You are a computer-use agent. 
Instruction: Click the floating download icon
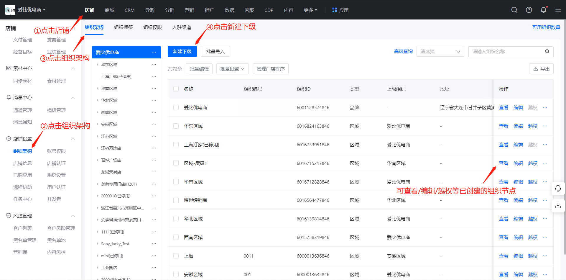[558, 205]
